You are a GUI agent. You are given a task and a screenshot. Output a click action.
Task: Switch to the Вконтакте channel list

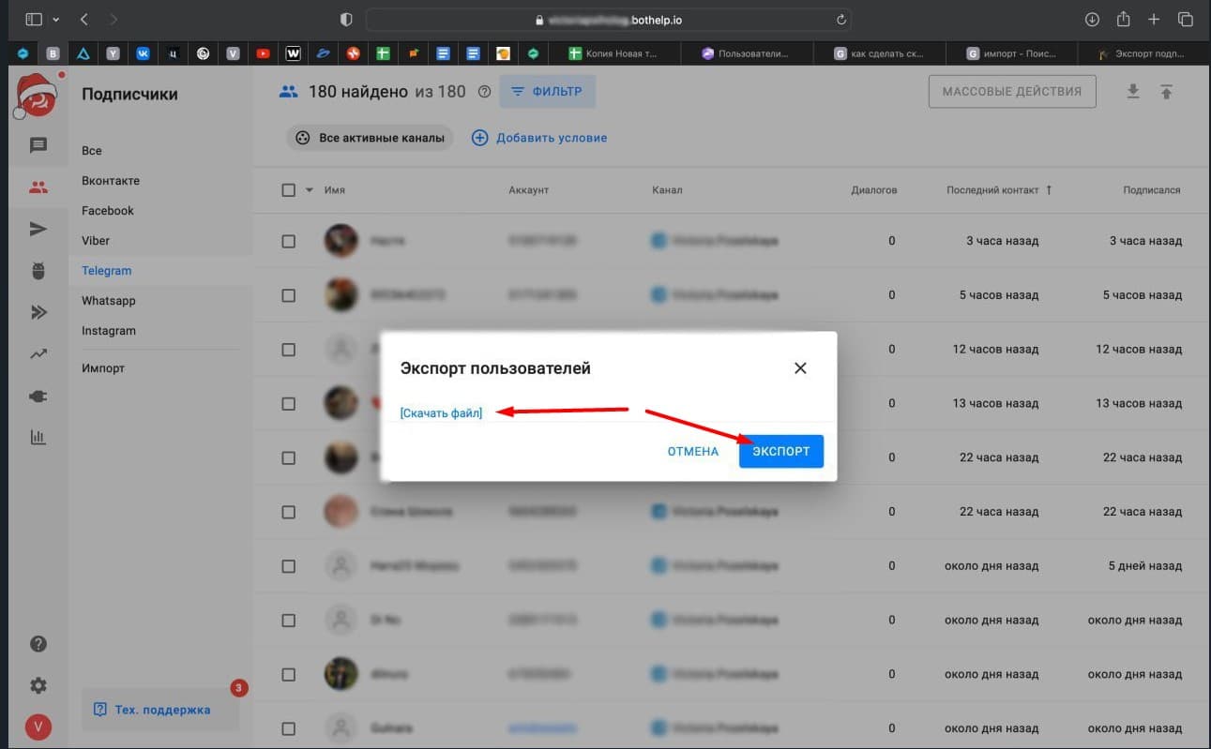[110, 181]
